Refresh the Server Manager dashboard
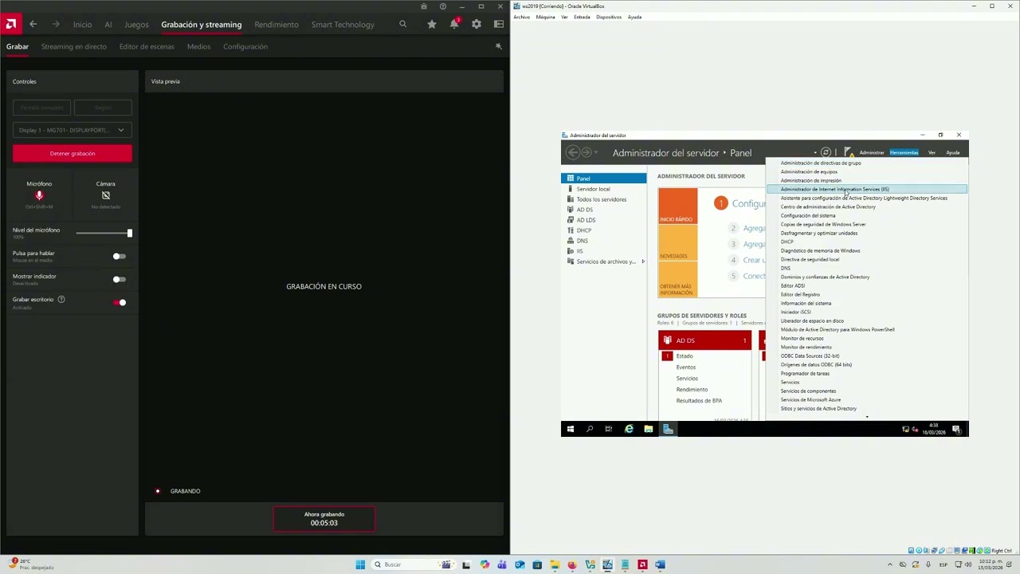1020x574 pixels. click(x=826, y=152)
